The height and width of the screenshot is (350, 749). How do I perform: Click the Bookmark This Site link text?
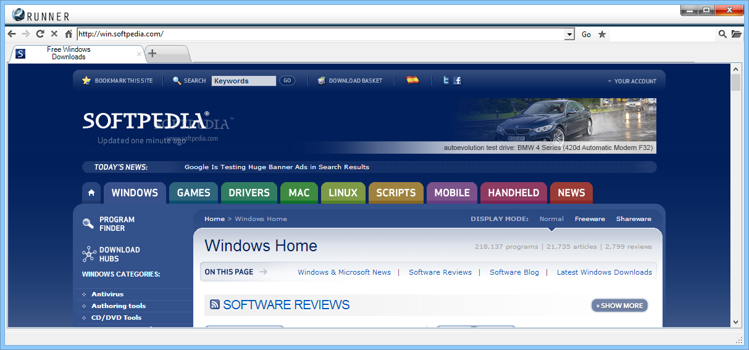click(x=123, y=81)
